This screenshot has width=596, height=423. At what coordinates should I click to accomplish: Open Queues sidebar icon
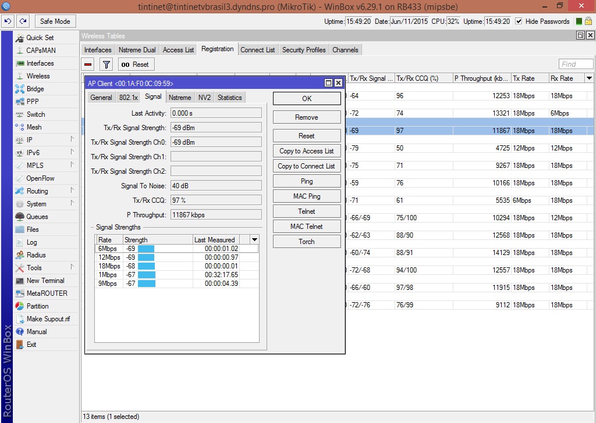pos(20,217)
